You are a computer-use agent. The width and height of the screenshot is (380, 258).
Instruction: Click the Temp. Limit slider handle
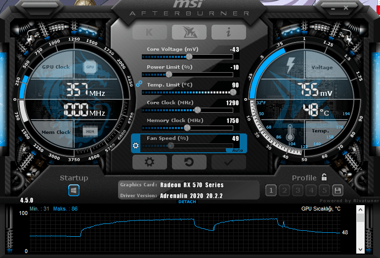point(233,92)
